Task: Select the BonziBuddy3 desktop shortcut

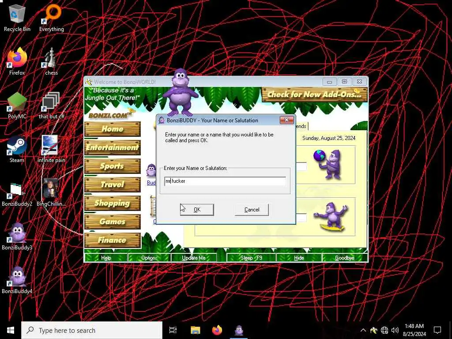Action: click(17, 237)
